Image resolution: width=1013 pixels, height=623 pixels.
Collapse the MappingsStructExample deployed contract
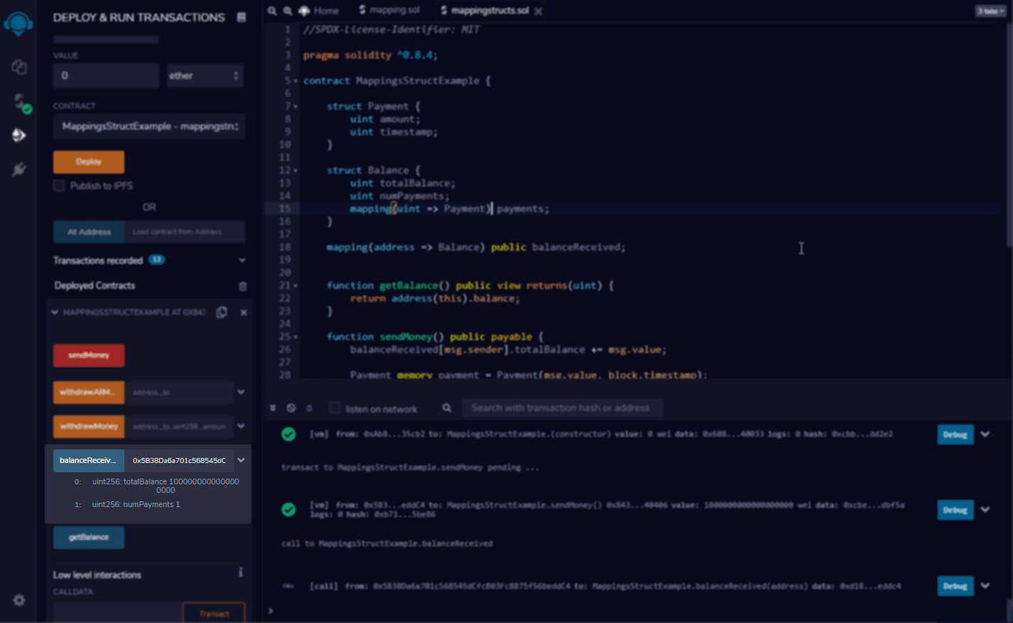point(55,312)
